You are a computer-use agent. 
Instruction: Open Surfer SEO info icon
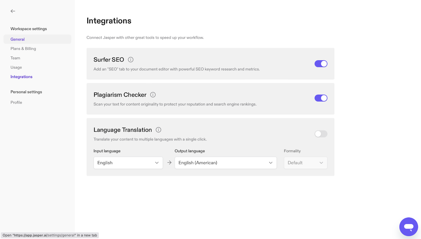(131, 60)
